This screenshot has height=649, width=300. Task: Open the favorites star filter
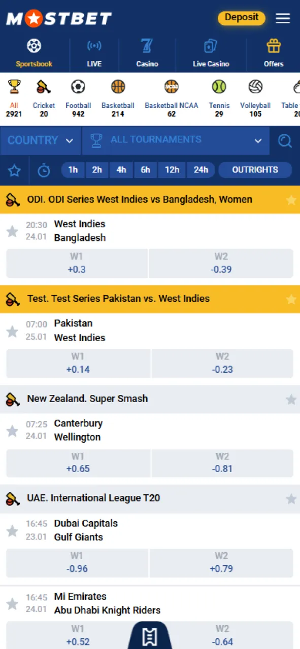(x=14, y=170)
